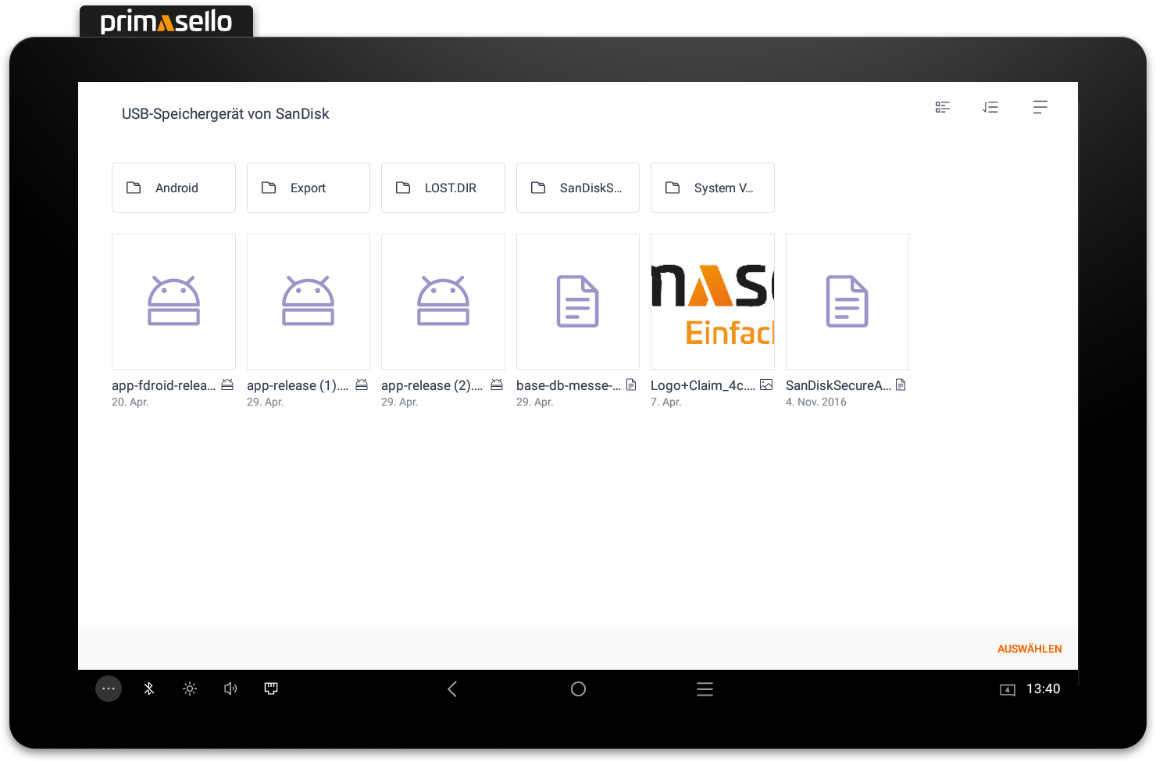Adjust brightness using the sun icon

click(x=189, y=689)
